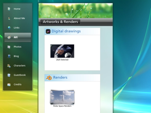
Task: Open the Home menu item
Action: (18, 9)
